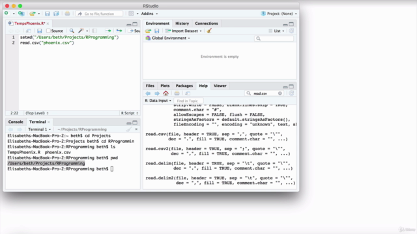Switch to the History tab
Image resolution: width=417 pixels, height=234 pixels.
pyautogui.click(x=182, y=23)
